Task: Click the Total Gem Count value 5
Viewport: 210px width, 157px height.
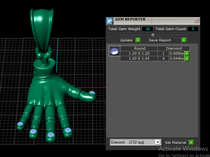Action: (x=193, y=29)
